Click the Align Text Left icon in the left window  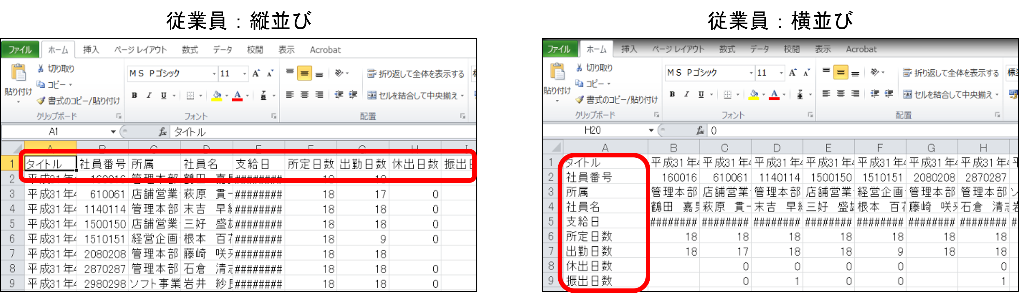290,95
